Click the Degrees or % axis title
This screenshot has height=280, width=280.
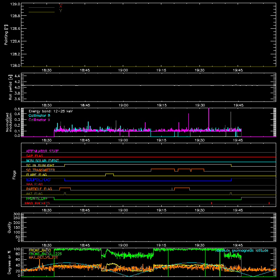coord(9,262)
